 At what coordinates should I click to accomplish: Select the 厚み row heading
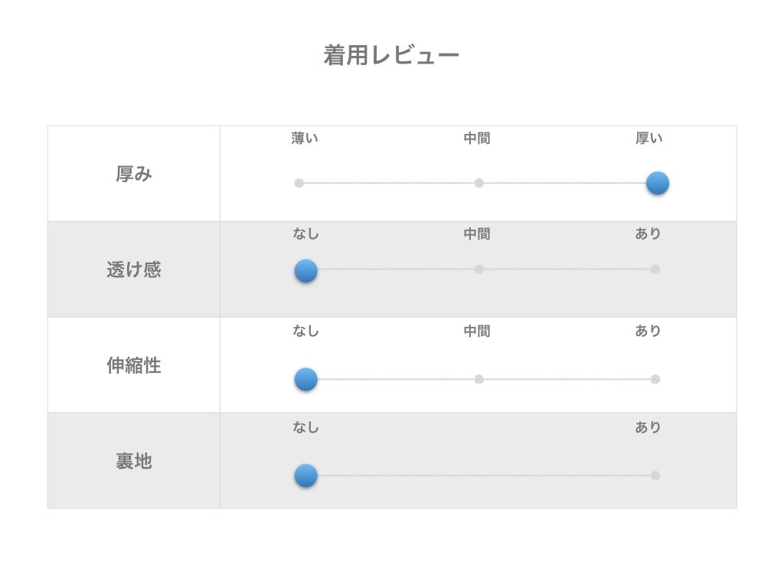coord(134,175)
